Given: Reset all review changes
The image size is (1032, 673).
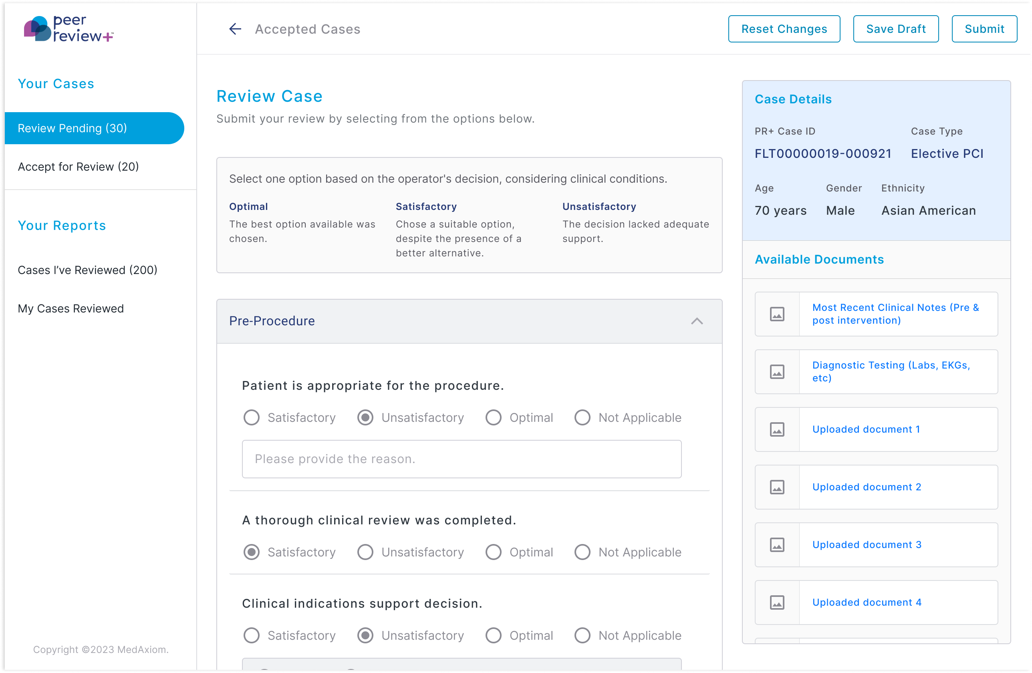Looking at the screenshot, I should [784, 28].
